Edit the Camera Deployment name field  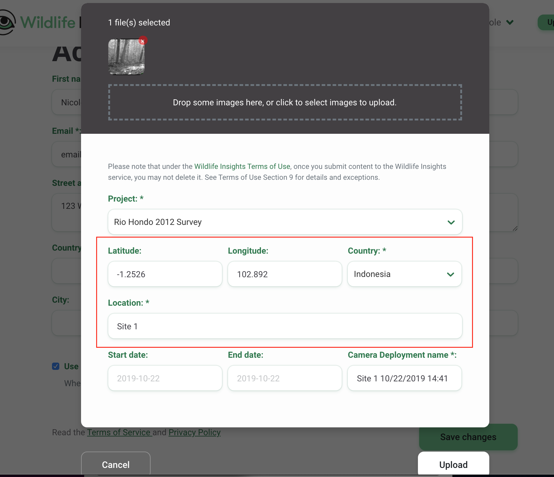(405, 378)
